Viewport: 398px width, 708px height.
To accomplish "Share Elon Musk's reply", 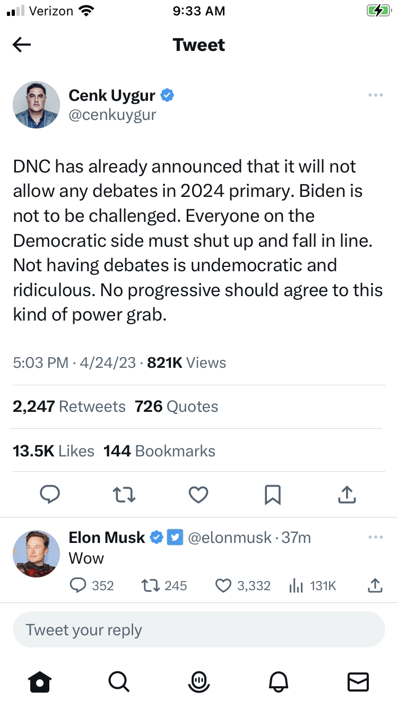I will click(375, 585).
